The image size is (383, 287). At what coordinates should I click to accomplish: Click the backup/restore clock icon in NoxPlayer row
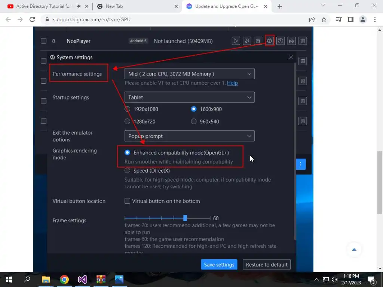[281, 41]
